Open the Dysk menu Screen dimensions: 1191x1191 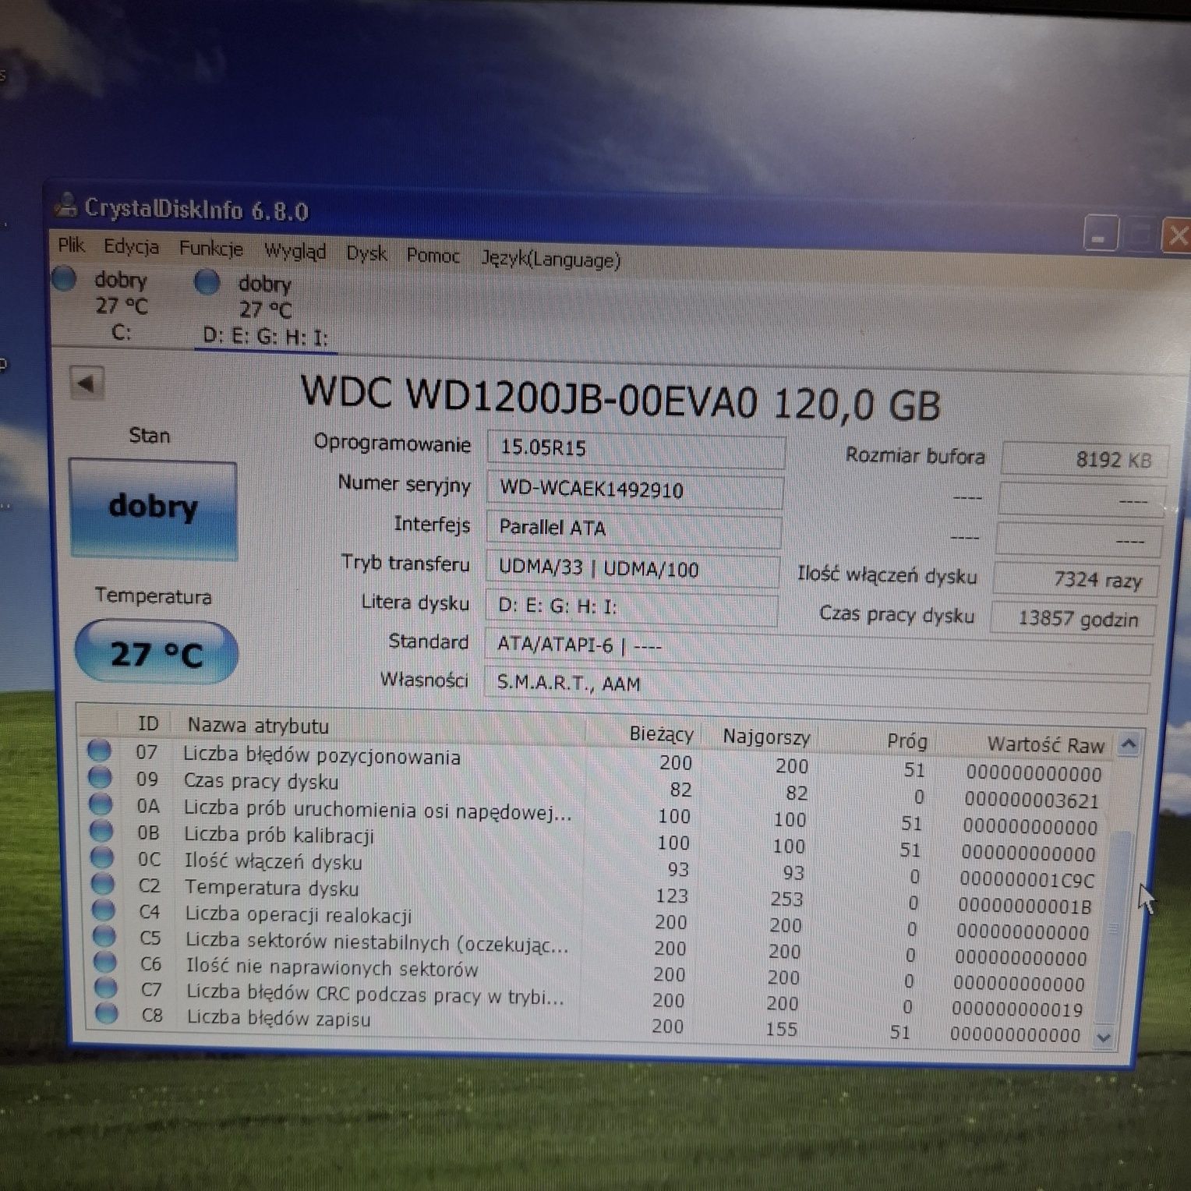[366, 253]
